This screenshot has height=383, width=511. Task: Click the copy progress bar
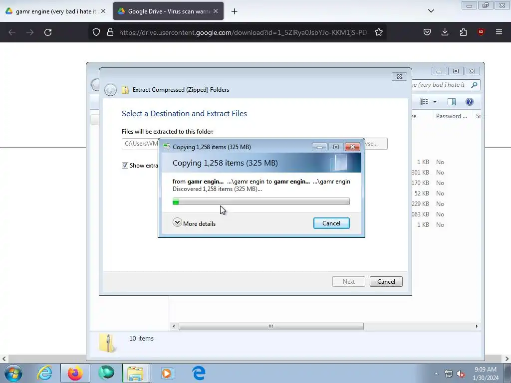click(261, 201)
